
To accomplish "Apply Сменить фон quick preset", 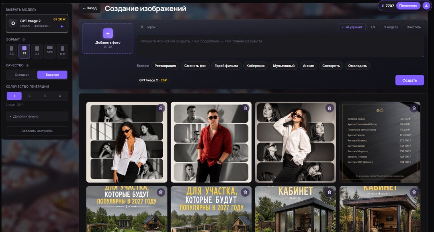I will click(x=195, y=66).
